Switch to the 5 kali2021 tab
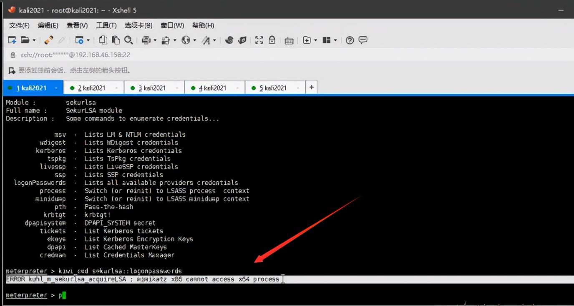This screenshot has width=574, height=306. coord(275,88)
